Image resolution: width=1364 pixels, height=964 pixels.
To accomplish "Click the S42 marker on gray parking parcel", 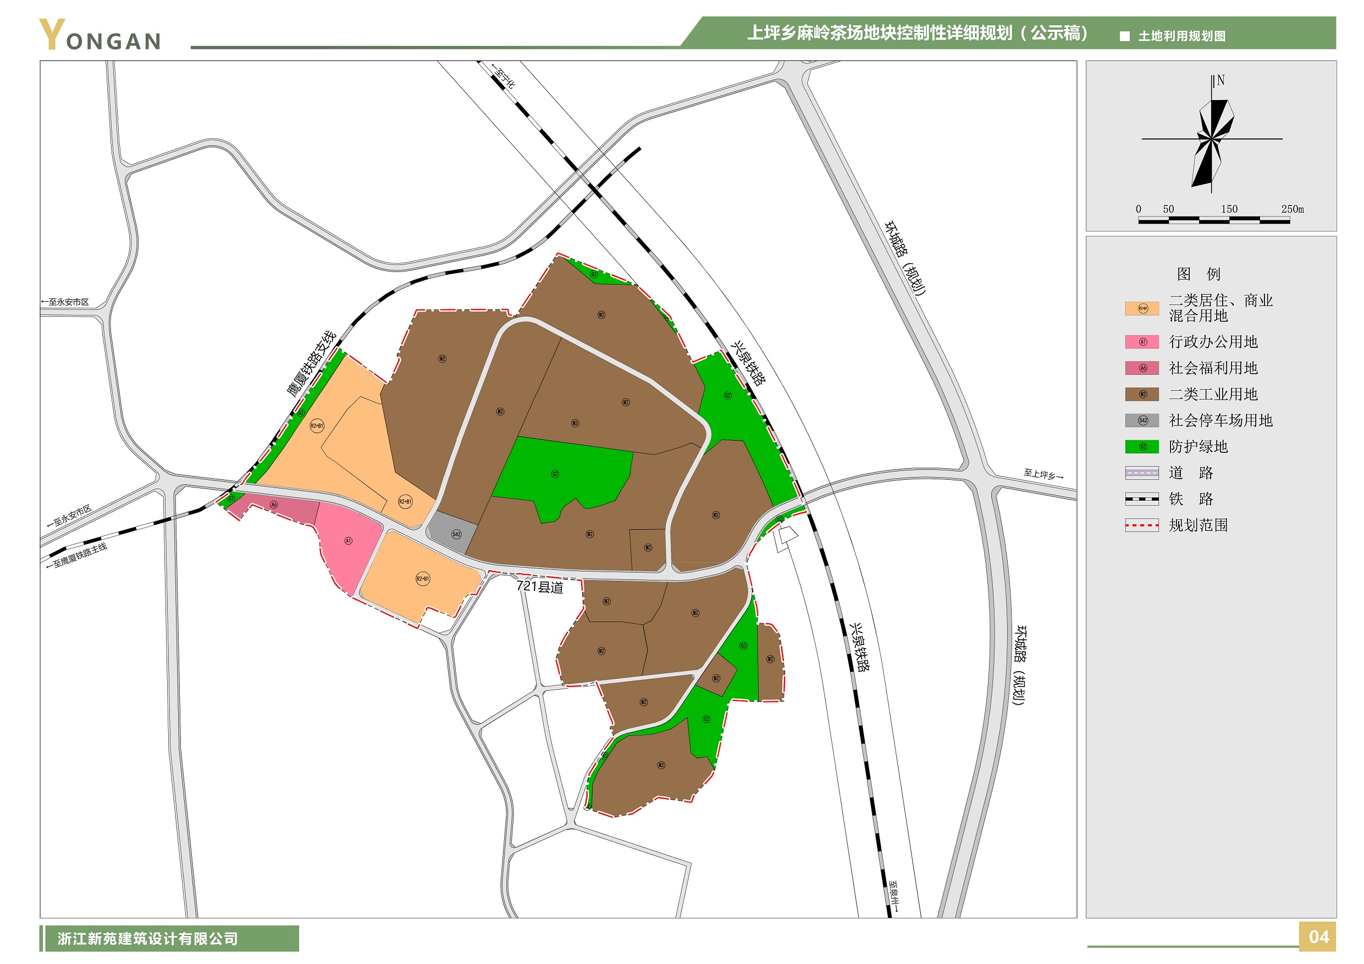I will pos(456,534).
